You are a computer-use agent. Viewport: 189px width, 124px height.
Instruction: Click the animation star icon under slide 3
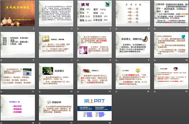coord(78,29)
